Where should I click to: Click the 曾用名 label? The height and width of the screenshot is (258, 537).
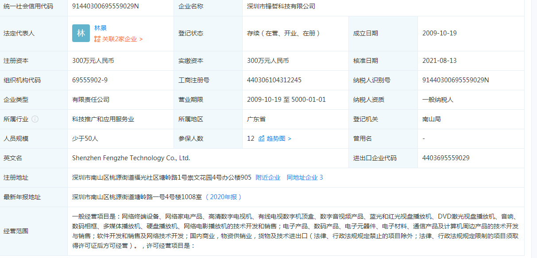(363, 139)
